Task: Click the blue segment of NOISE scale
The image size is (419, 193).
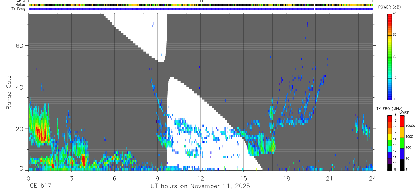Action: 402,153
